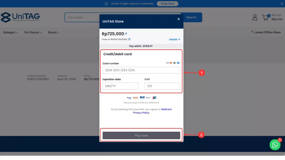Viewport: 285px width, 160px height.
Task: Click the Expiration date field
Action: (120, 86)
